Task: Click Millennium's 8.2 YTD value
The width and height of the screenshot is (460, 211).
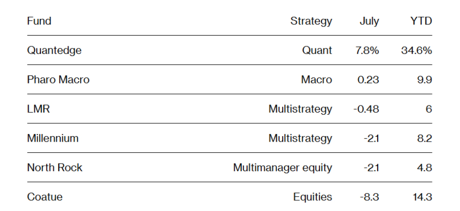Action: tap(425, 138)
